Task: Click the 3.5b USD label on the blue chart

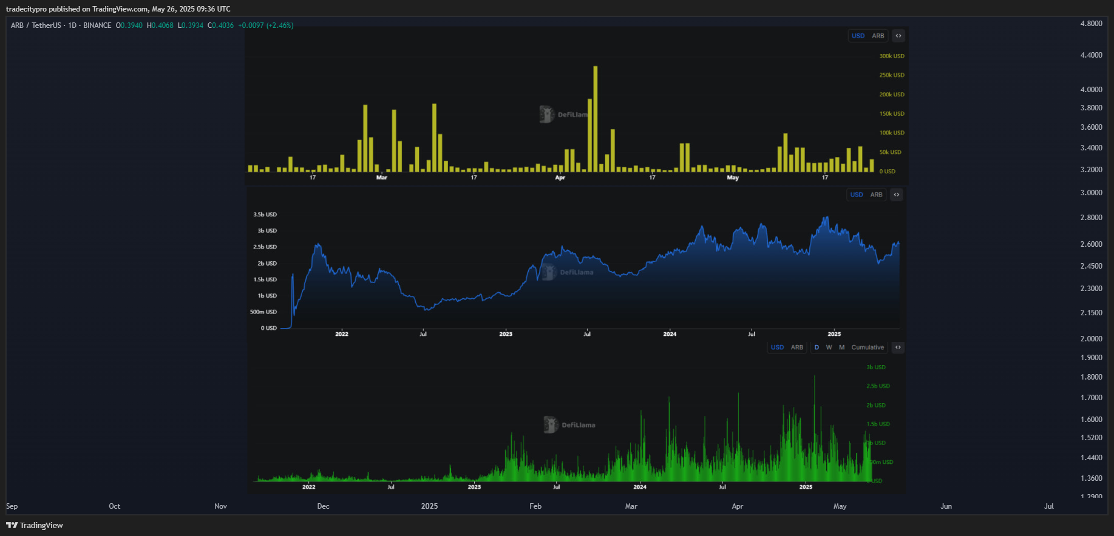Action: (x=265, y=215)
